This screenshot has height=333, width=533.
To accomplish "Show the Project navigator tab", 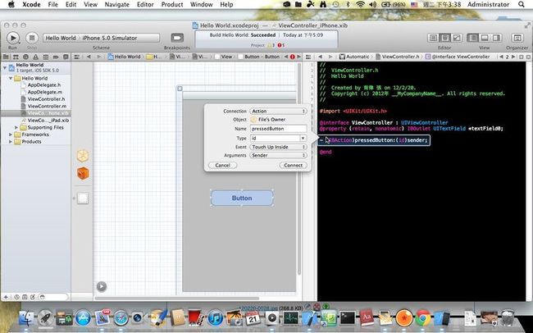I will [6, 57].
